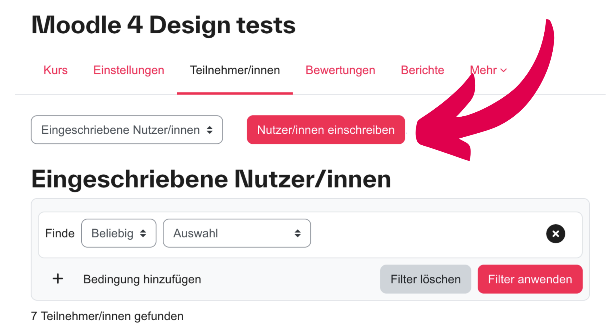The width and height of the screenshot is (615, 335).
Task: Select the Berichte tab
Action: 422,70
